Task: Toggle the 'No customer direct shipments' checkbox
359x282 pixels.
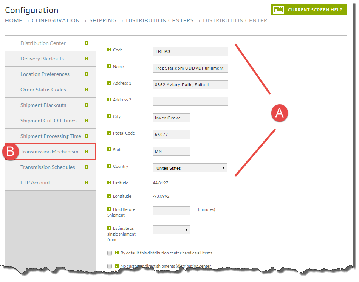Action: [x=110, y=266]
